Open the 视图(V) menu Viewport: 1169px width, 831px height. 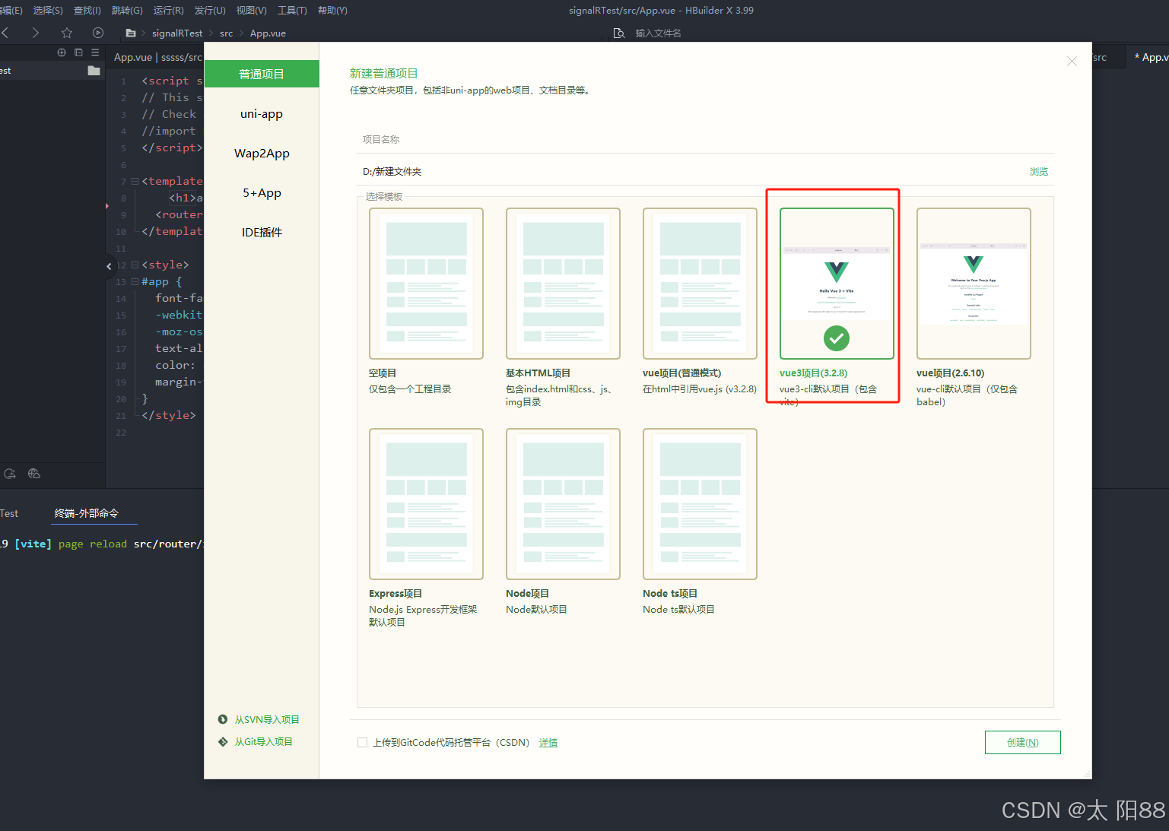[252, 10]
